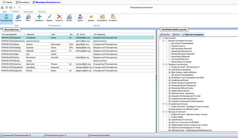The width and height of the screenshot is (238, 138).
Task: Collapse Продвинутые Функции tree node
Action: tap(163, 64)
